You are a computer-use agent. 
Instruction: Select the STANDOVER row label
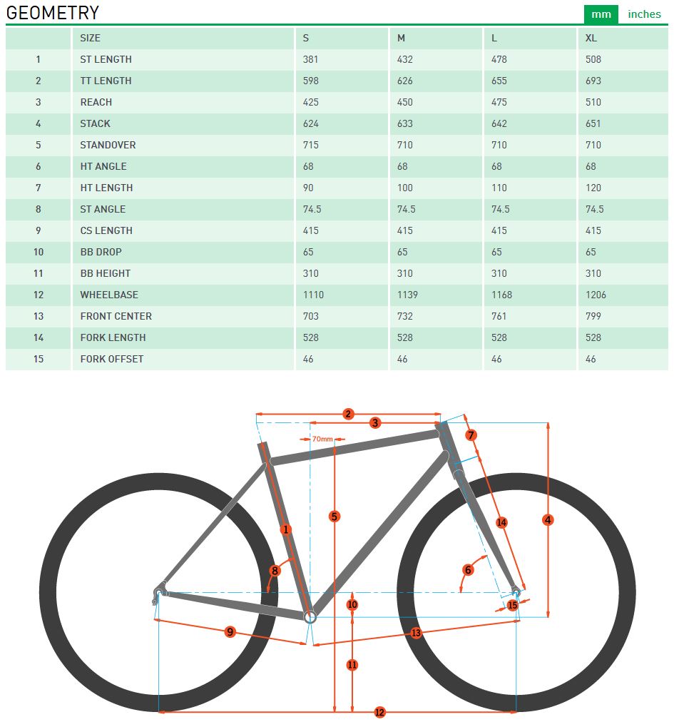pos(108,145)
